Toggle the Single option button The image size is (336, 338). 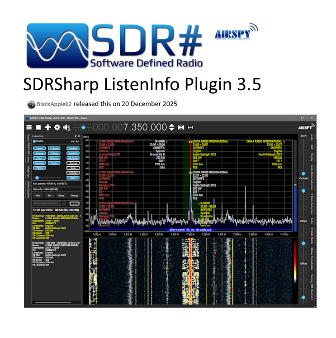[73, 168]
